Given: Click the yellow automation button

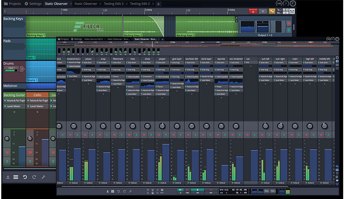Looking at the screenshot, I should 272,12.
